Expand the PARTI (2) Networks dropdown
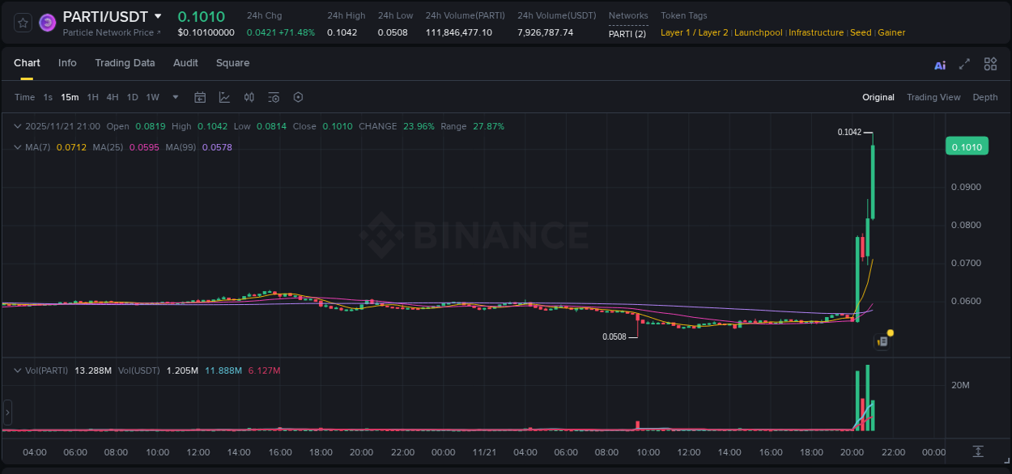1012x474 pixels. pos(627,33)
